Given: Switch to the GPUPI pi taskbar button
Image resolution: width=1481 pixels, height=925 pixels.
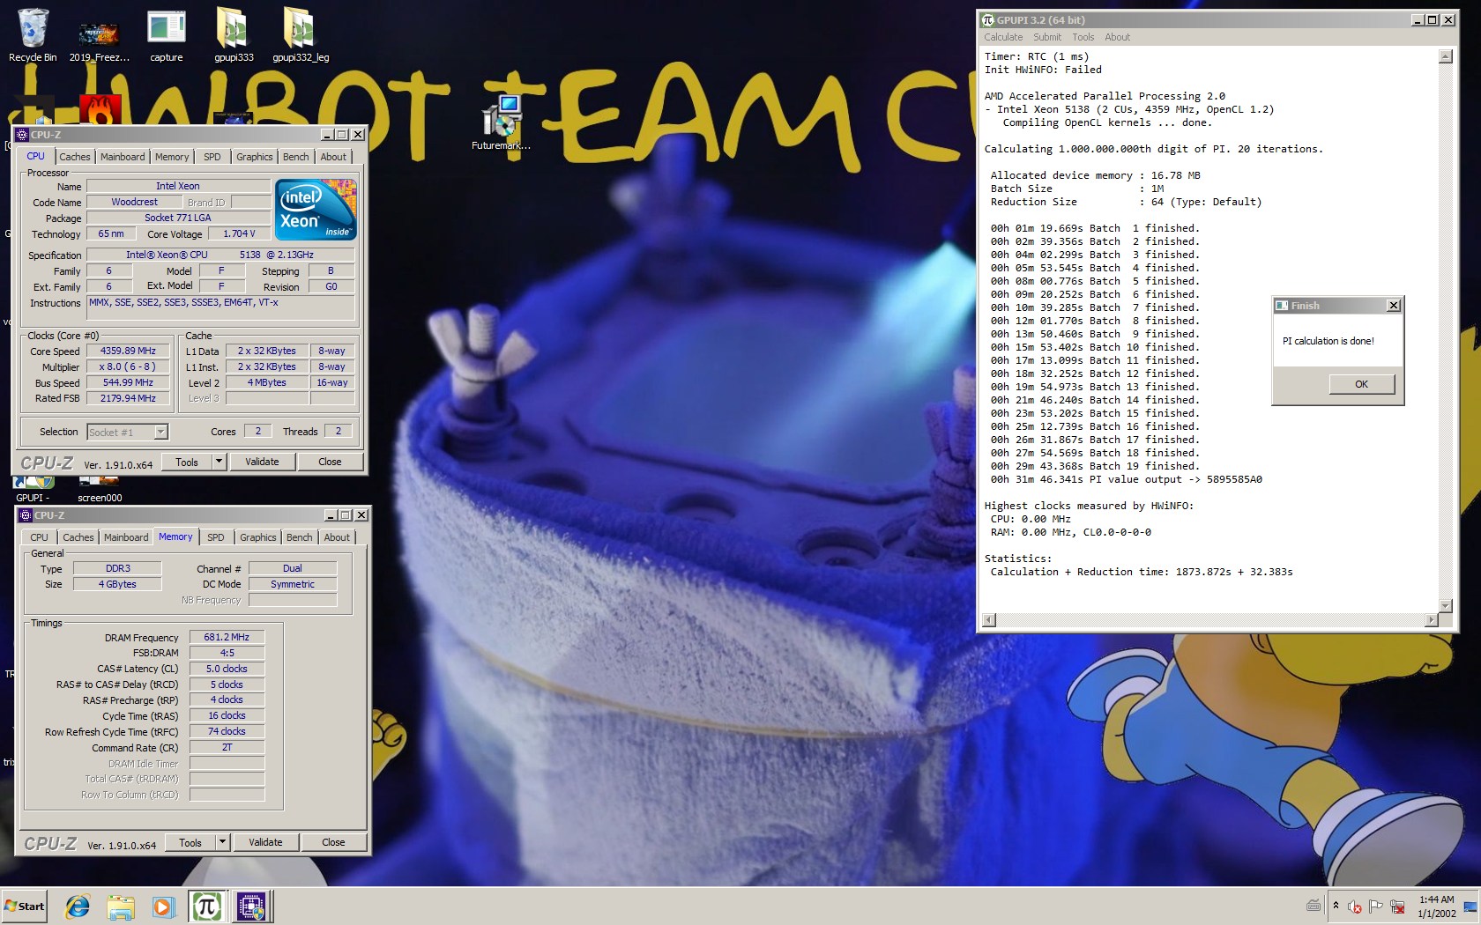Looking at the screenshot, I should point(206,906).
